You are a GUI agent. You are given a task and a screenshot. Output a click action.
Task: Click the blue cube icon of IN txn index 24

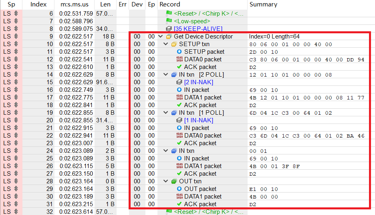click(174, 151)
